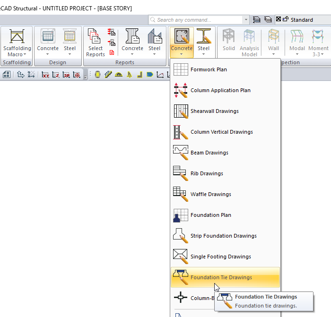Expand the search command dropdown arrow

246,20
